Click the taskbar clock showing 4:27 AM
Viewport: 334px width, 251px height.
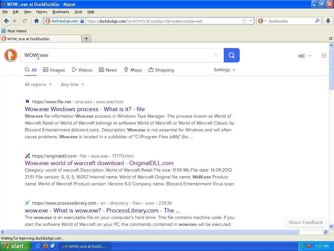pyautogui.click(x=322, y=246)
